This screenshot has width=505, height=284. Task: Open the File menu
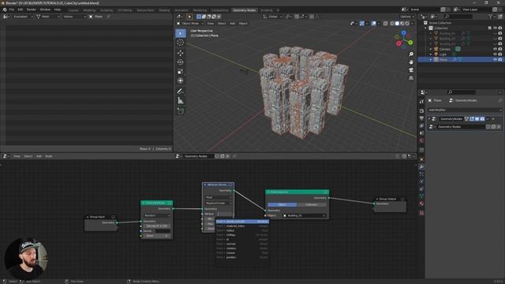pyautogui.click(x=12, y=9)
